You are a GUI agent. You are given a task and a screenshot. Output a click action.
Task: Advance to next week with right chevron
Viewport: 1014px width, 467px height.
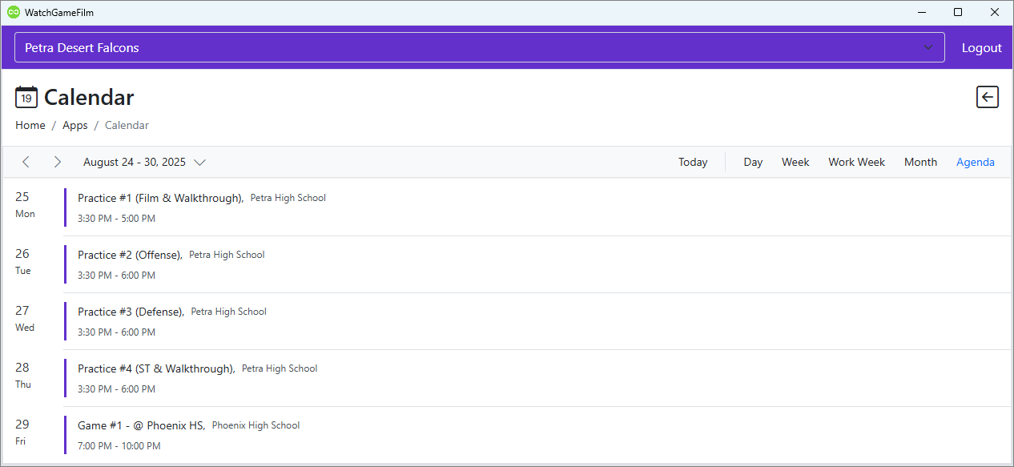(57, 162)
